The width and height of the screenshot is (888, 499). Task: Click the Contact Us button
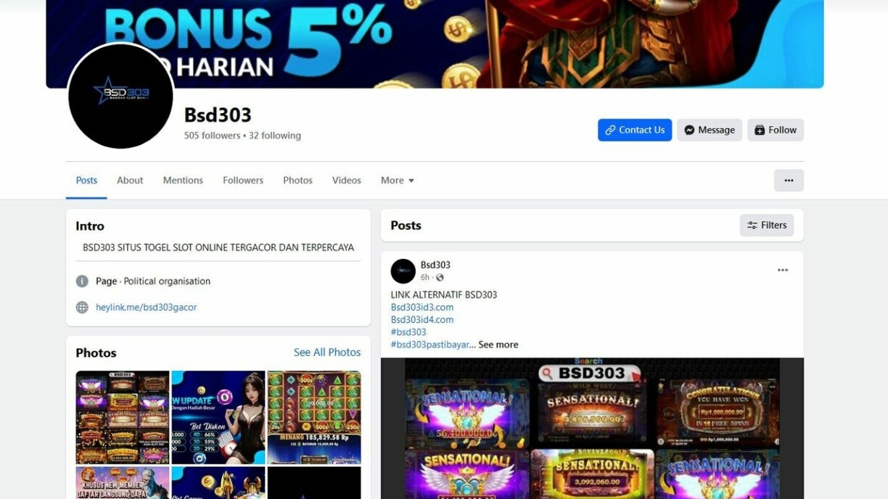pos(635,130)
